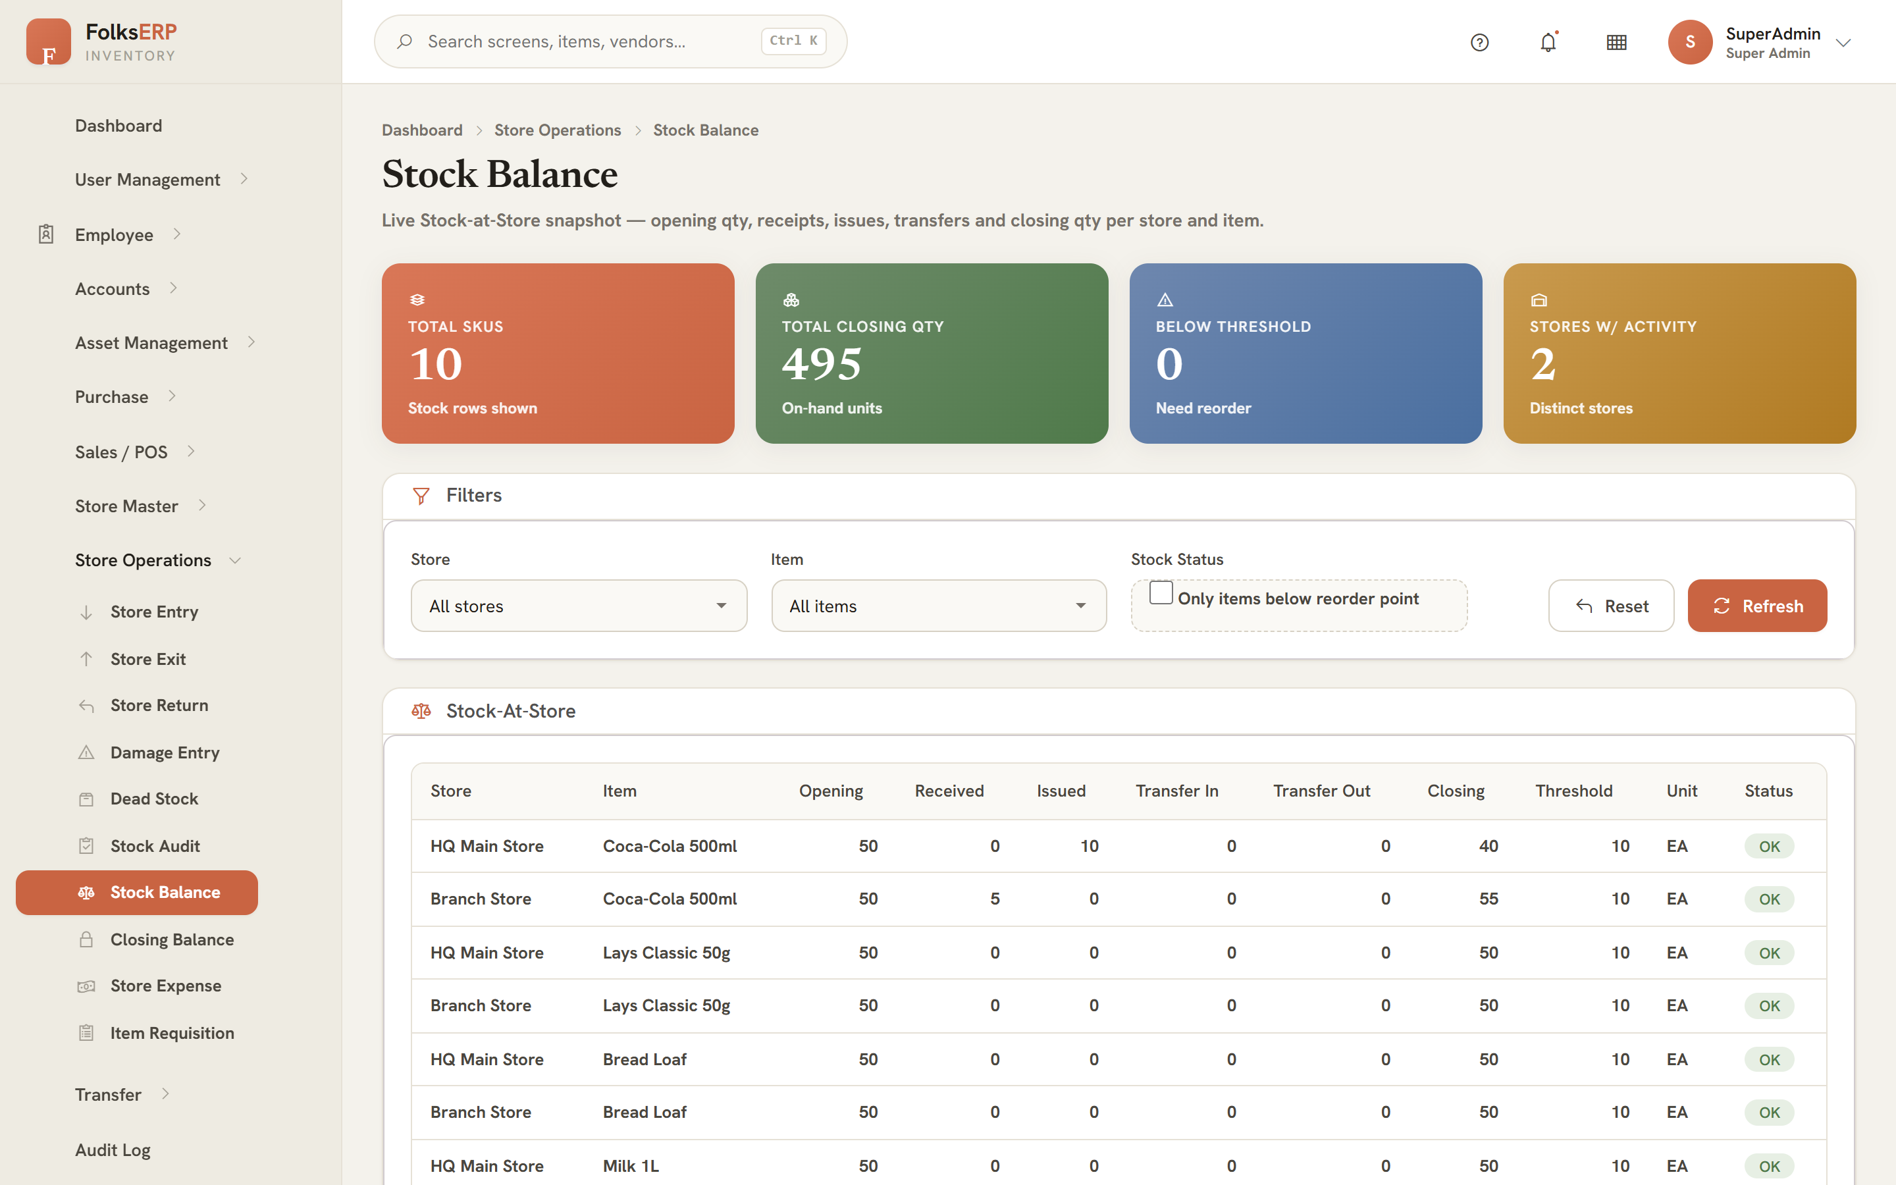The height and width of the screenshot is (1185, 1896).
Task: Click the Below Threshold triangle icon
Action: 1165,300
